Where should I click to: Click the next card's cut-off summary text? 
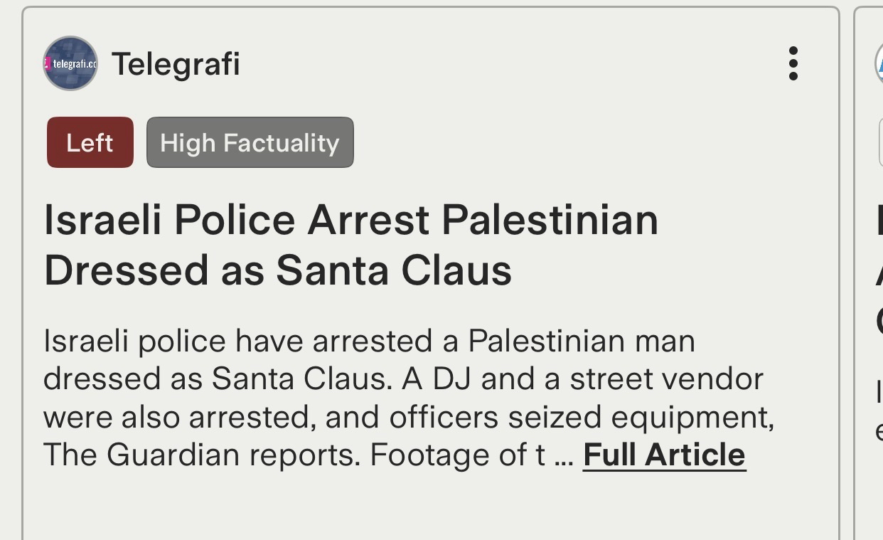879,413
